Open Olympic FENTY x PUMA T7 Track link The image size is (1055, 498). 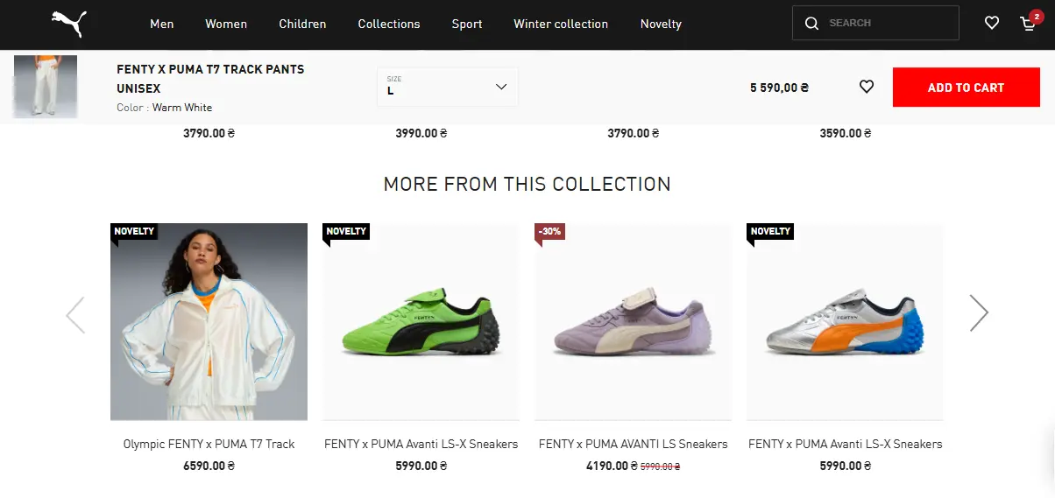[x=209, y=444]
